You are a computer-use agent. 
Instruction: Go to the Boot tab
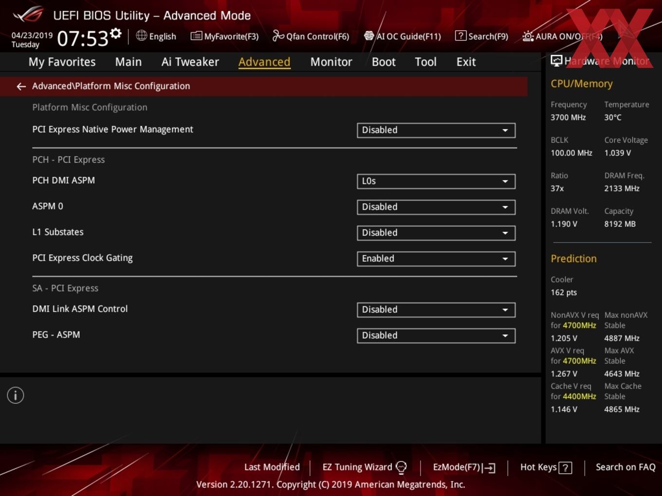[x=384, y=62]
